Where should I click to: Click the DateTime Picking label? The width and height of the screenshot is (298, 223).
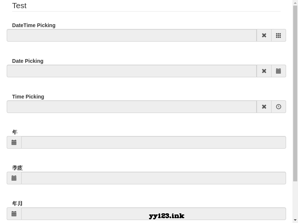pyautogui.click(x=34, y=25)
